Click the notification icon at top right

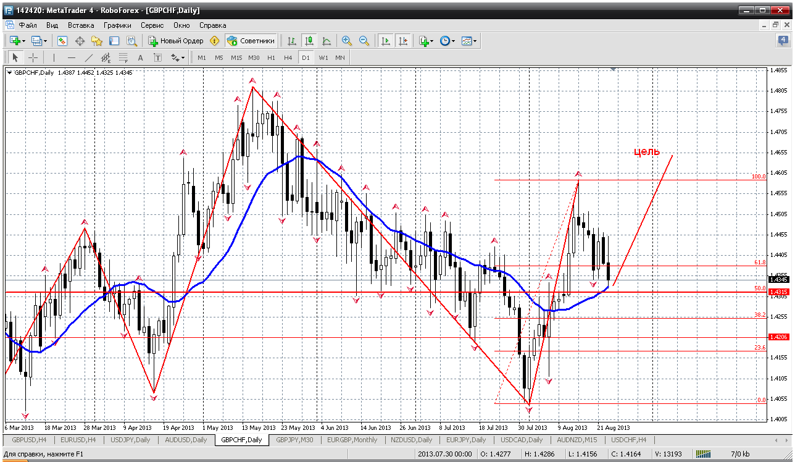pyautogui.click(x=783, y=41)
